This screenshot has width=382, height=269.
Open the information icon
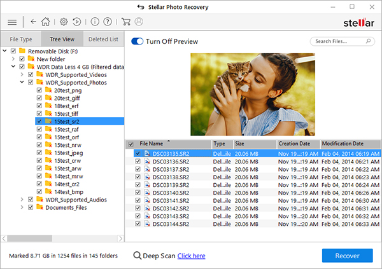pos(95,22)
